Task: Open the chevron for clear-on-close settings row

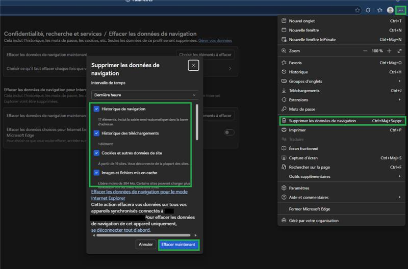Action: click(x=230, y=69)
